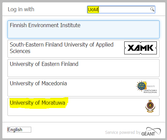Viewport: 167px width, 140px height.
Task: Choose South-Eastern Finland University of Applied Sciences
Action: coord(83,49)
